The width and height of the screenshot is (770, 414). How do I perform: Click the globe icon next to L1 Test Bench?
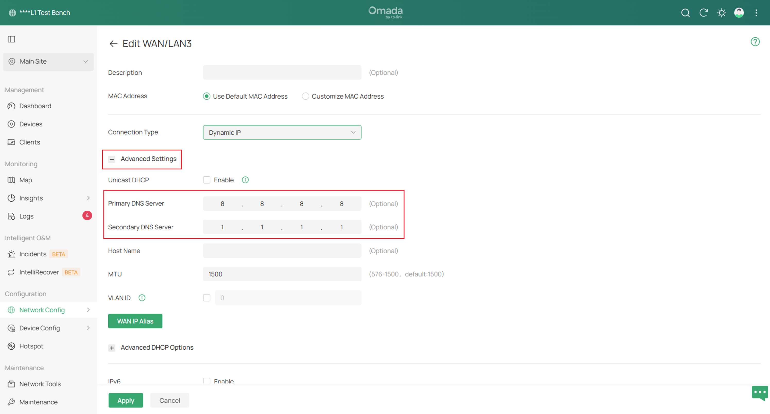(x=12, y=13)
